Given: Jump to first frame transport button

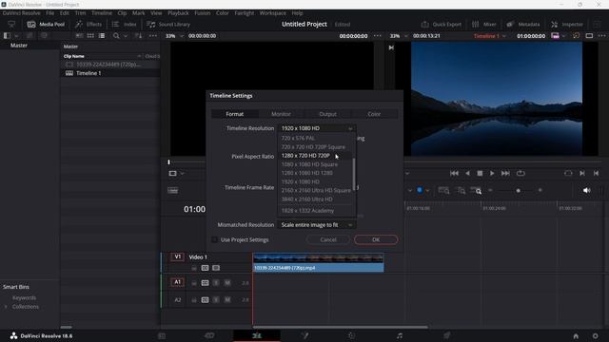Looking at the screenshot, I should [x=454, y=173].
